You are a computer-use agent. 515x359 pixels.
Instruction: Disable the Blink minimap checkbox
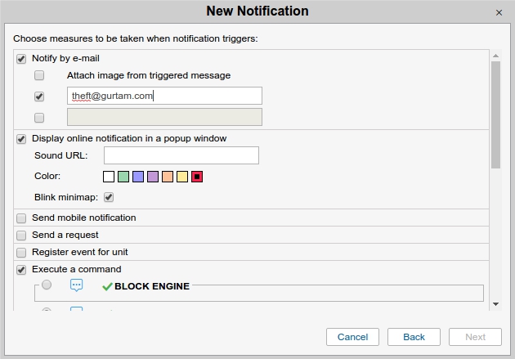(109, 197)
